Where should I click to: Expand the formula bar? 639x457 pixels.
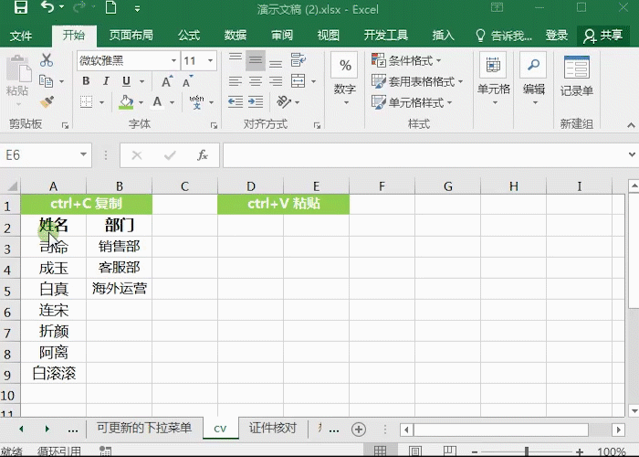coord(632,154)
